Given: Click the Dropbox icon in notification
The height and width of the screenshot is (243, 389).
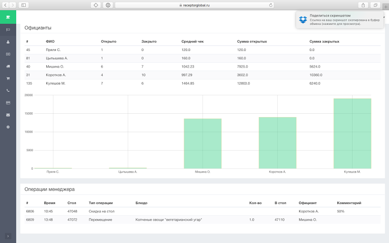Looking at the screenshot, I should (x=303, y=19).
